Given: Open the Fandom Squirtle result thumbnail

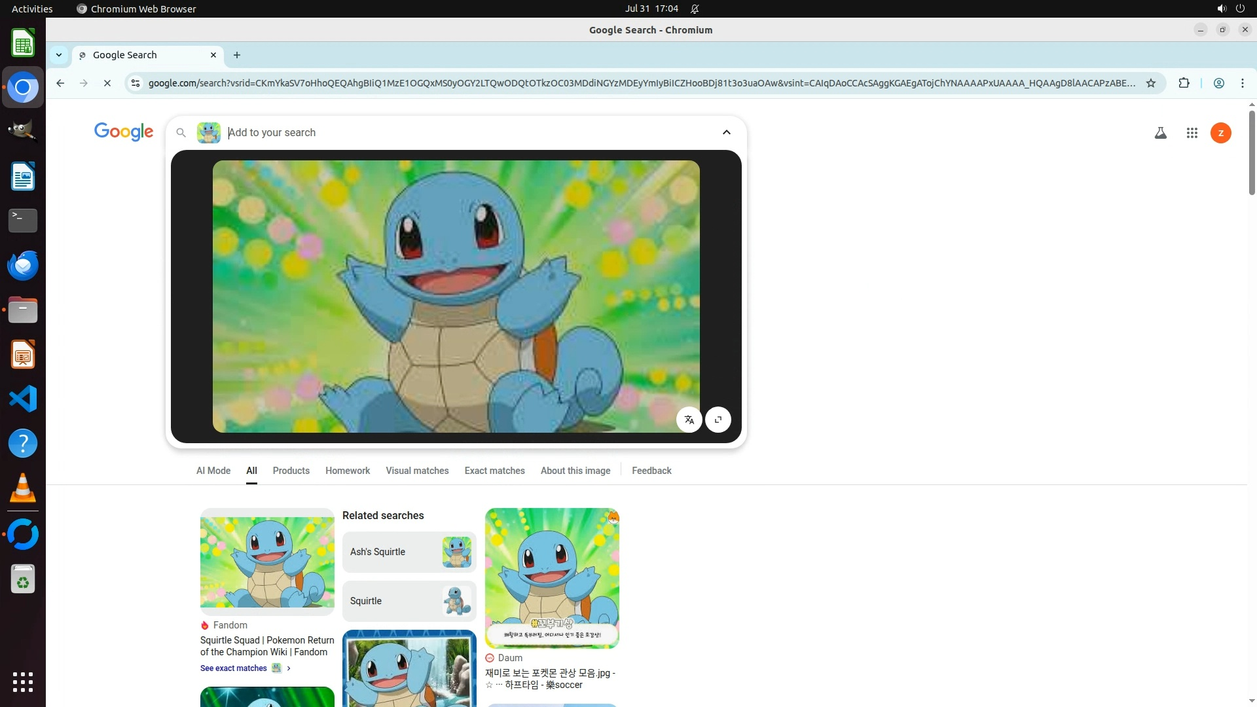Looking at the screenshot, I should (x=267, y=562).
